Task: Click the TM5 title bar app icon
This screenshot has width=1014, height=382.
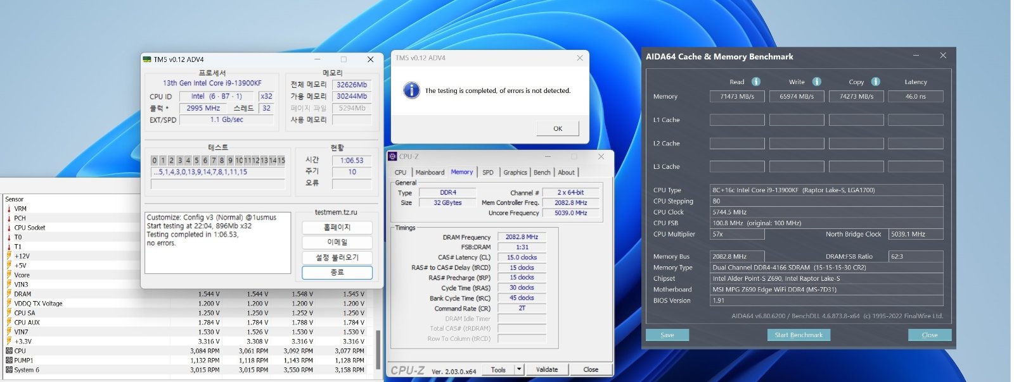Action: pyautogui.click(x=147, y=59)
